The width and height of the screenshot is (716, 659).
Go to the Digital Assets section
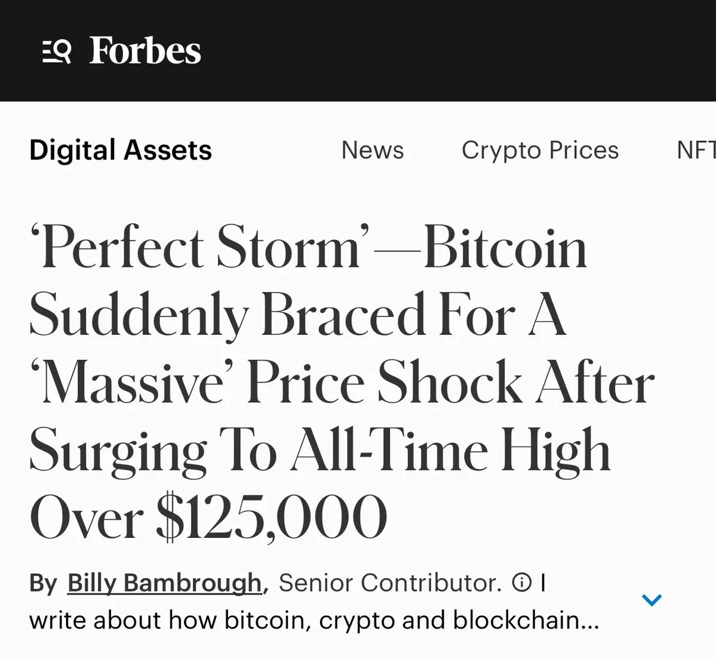tap(121, 150)
